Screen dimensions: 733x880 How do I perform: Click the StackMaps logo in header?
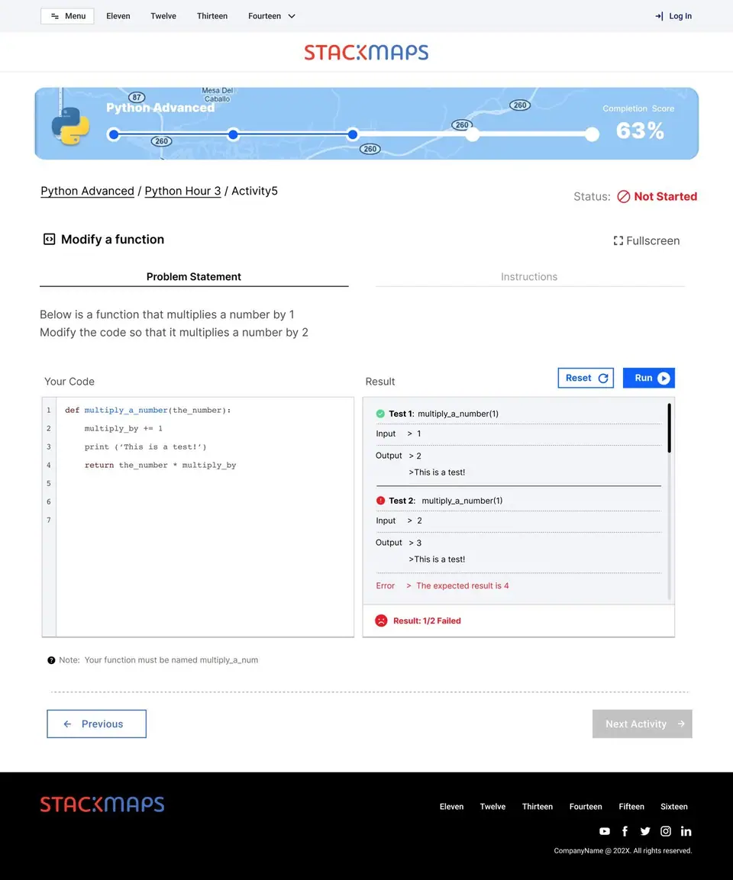tap(366, 52)
